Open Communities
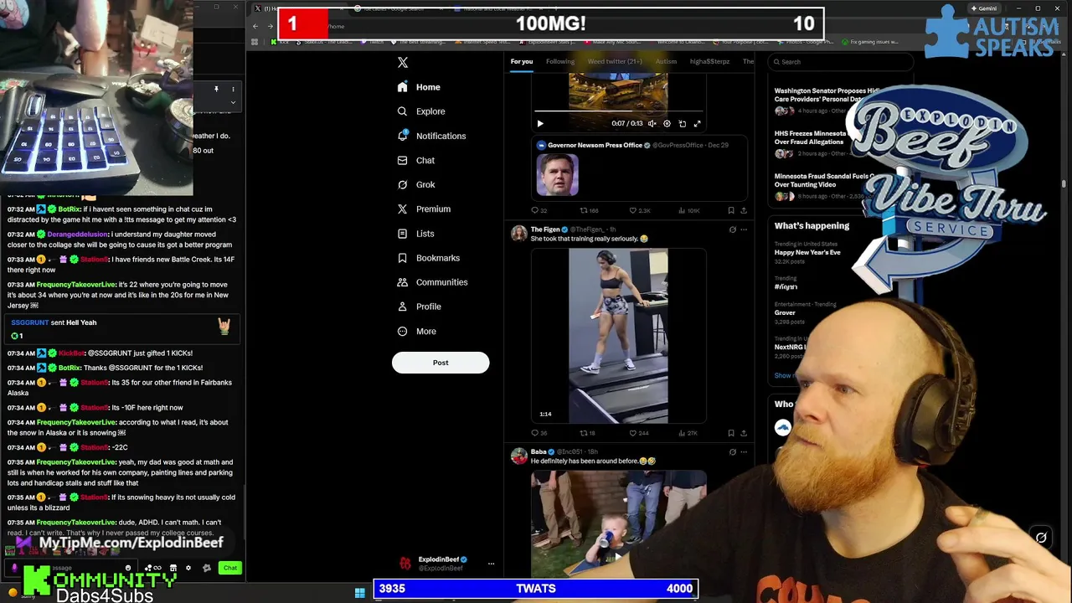Viewport: 1072px width, 603px height. (432, 282)
